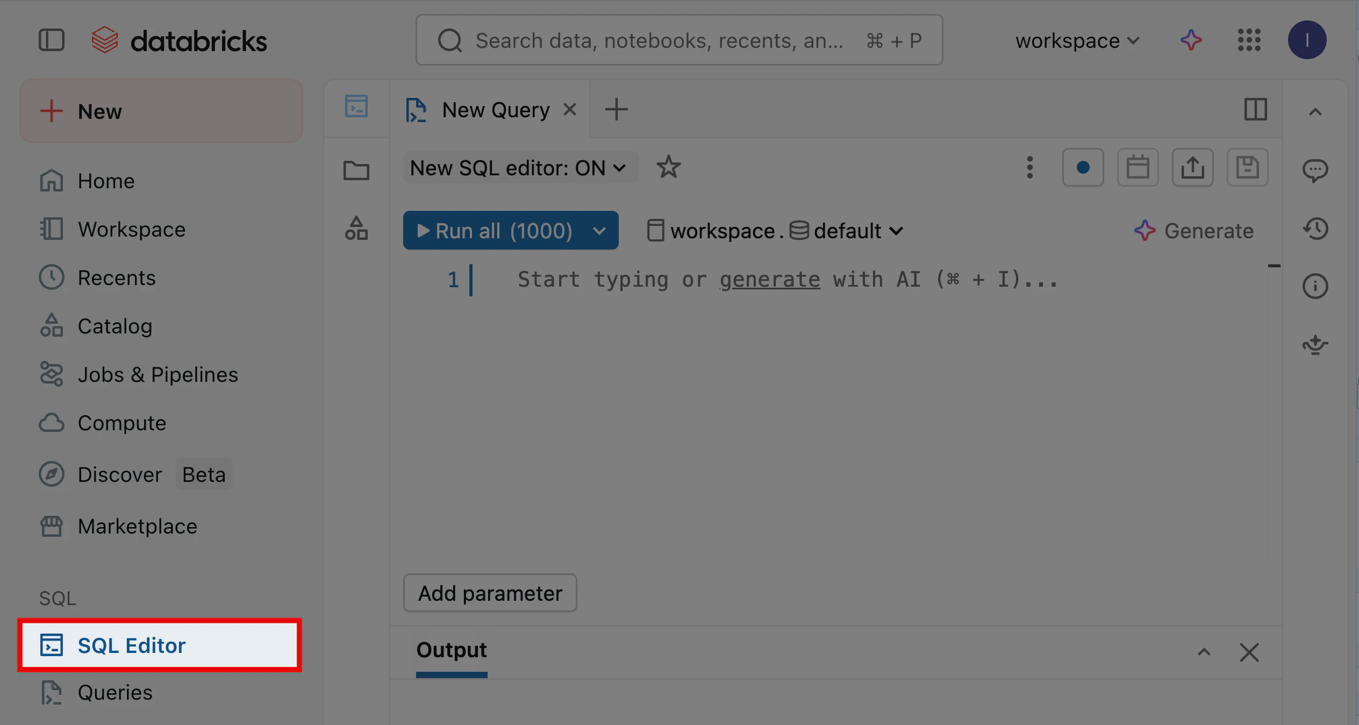Toggle the New SQL editor ON switch

click(518, 168)
